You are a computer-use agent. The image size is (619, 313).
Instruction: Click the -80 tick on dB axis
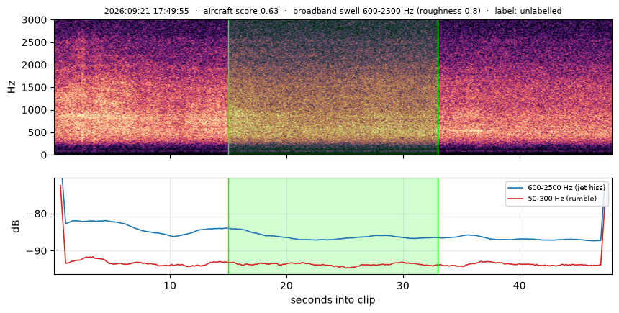click(38, 214)
